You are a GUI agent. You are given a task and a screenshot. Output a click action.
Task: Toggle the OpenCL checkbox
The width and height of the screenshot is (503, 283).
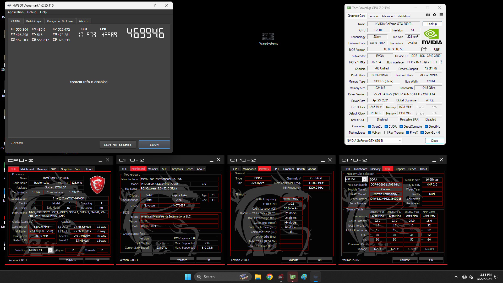coord(369,127)
